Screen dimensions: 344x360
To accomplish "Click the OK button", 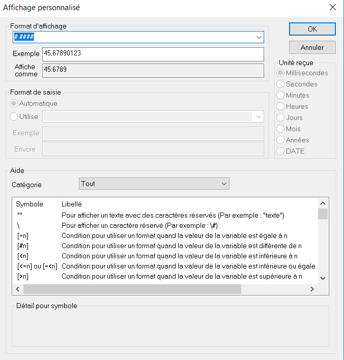I will click(312, 29).
